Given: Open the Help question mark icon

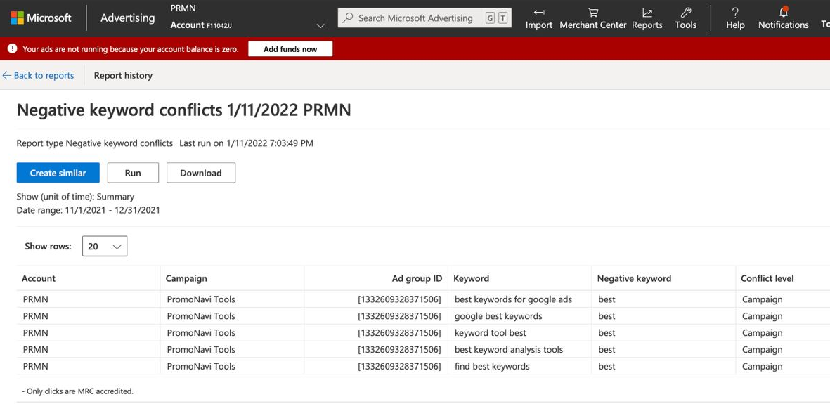Looking at the screenshot, I should tap(735, 12).
